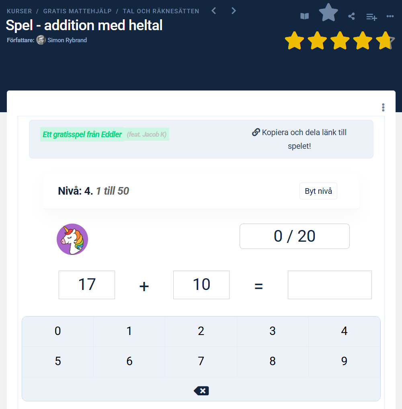
Task: Mark lesson as favorite with large star
Action: coord(328,13)
